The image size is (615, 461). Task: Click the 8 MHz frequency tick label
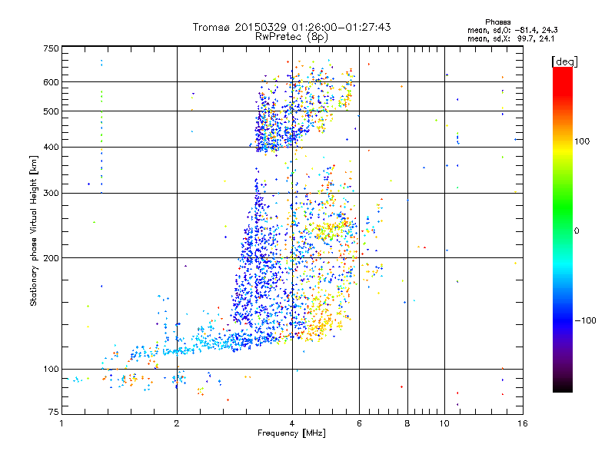(x=407, y=423)
